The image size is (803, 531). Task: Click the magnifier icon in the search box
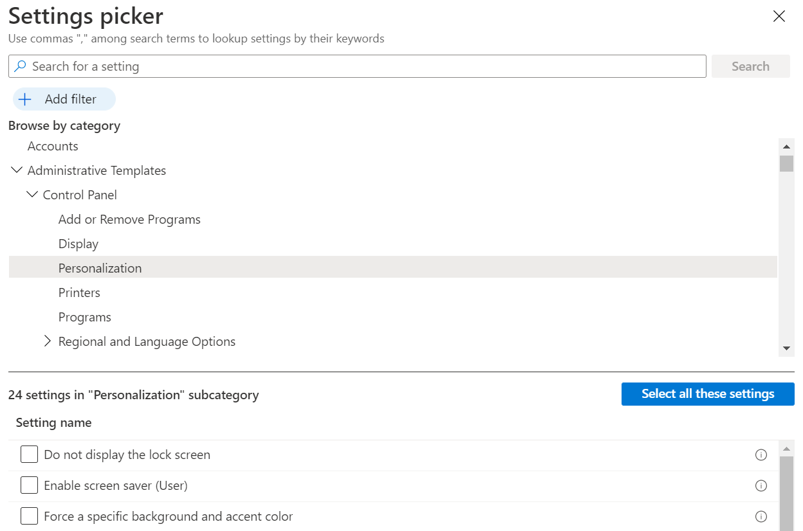(x=21, y=66)
